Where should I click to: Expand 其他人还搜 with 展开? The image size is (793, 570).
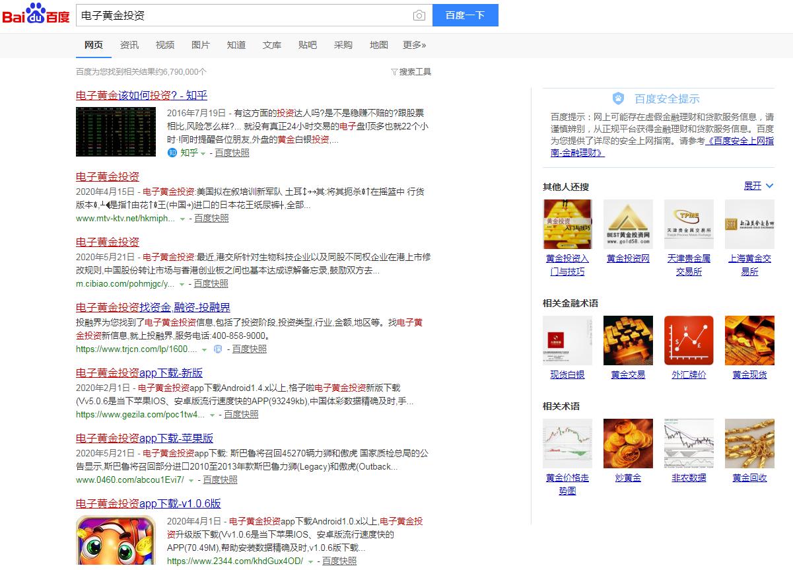point(759,186)
